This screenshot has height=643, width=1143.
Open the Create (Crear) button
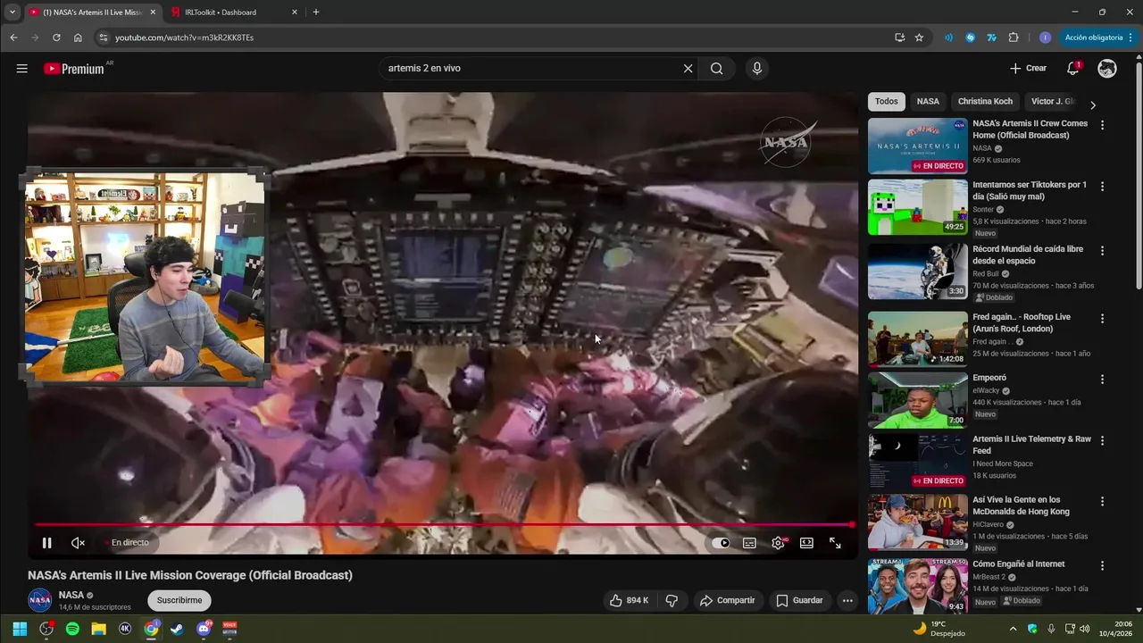click(1028, 69)
